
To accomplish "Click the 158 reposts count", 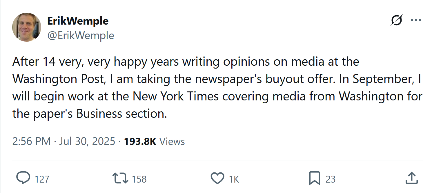I will pos(139,179).
